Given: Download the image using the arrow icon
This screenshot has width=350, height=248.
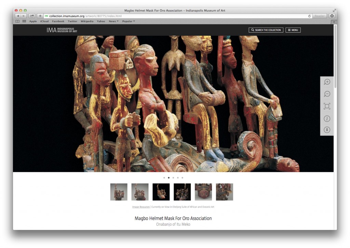Looking at the screenshot, I should [x=327, y=130].
